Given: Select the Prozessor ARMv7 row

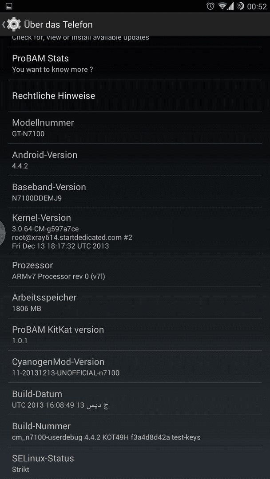Looking at the screenshot, I should coord(135,270).
